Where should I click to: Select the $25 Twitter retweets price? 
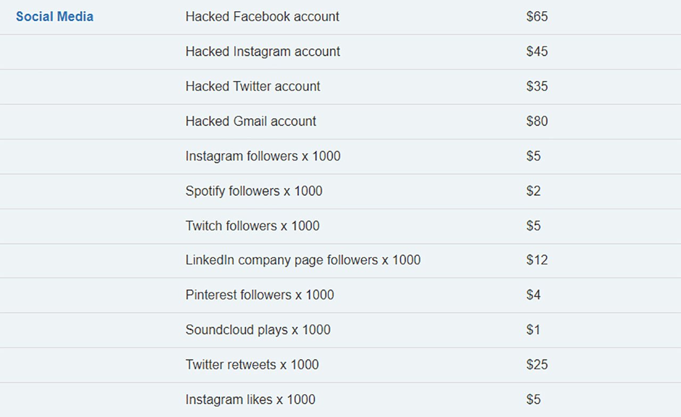click(537, 365)
